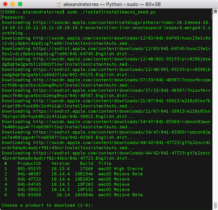Image resolution: width=218 pixels, height=210 pixels.
Task: Click the home folder icon in title bar
Action: 59,4
